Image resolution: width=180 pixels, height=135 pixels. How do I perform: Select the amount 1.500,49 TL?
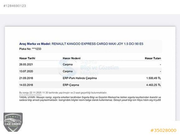[154, 78]
